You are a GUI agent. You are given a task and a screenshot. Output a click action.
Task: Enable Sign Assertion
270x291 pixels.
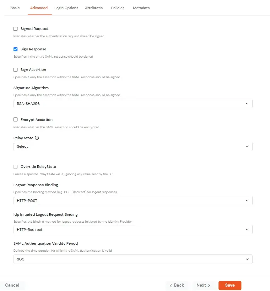tap(15, 70)
